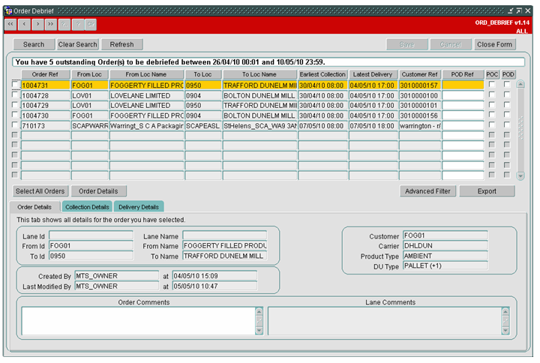The height and width of the screenshot is (363, 540).
Task: Toggle POD checkbox for order 710173
Action: pyautogui.click(x=507, y=124)
